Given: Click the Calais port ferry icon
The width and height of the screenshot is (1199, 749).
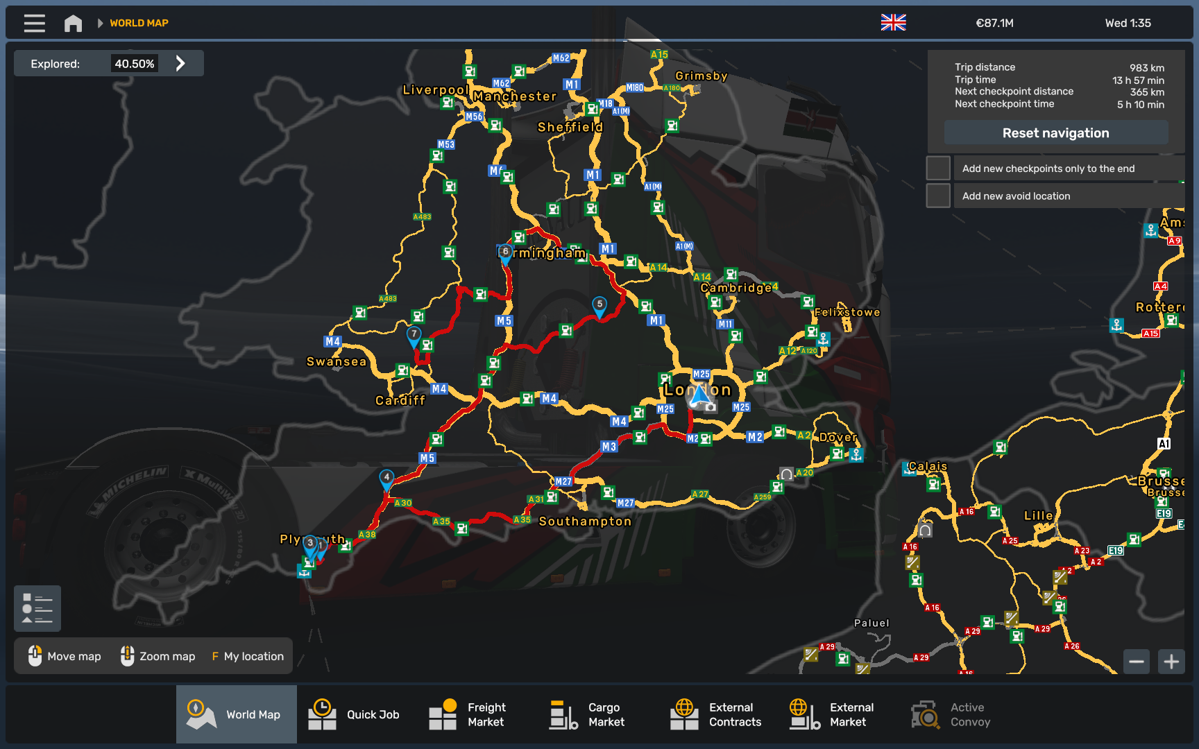Looking at the screenshot, I should [x=908, y=470].
